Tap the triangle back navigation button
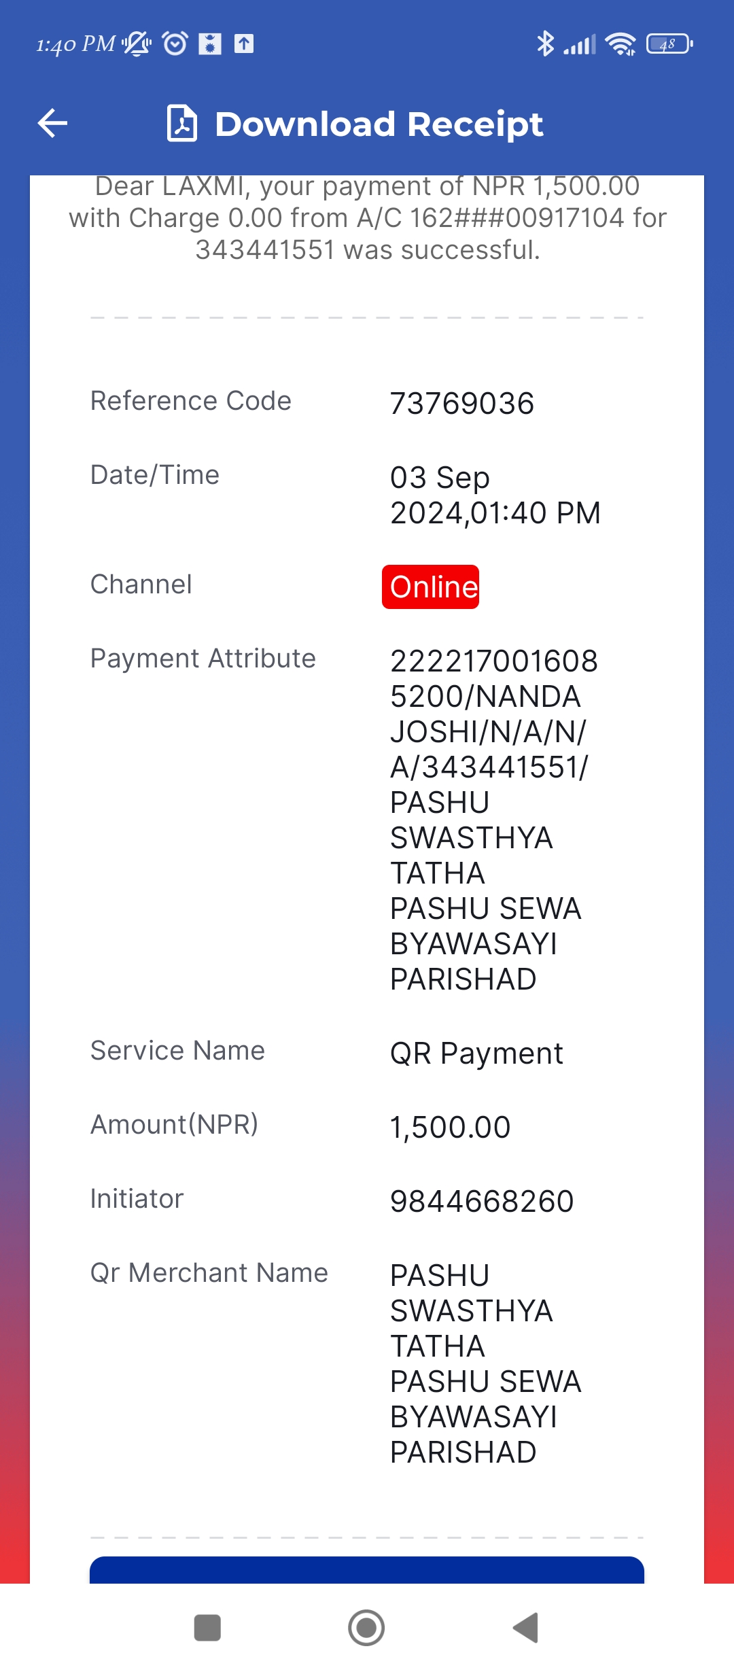The width and height of the screenshot is (734, 1672). tap(525, 1628)
